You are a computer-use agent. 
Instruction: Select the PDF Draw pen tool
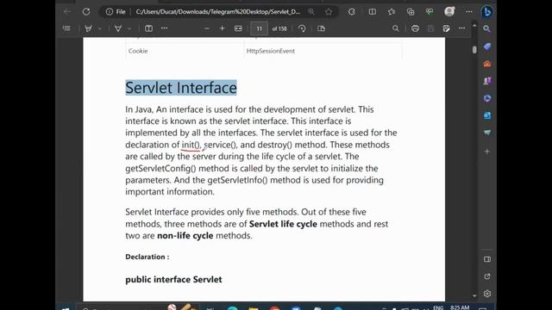(x=88, y=28)
